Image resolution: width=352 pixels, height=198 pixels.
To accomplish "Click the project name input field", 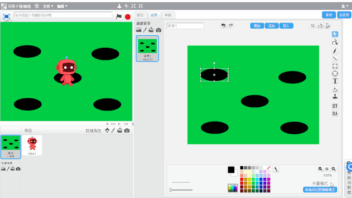I will 63,15.
